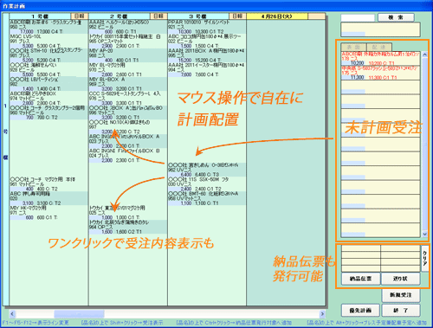Open 日報 for machine 2号機
The image size is (433, 328).
click(x=158, y=16)
